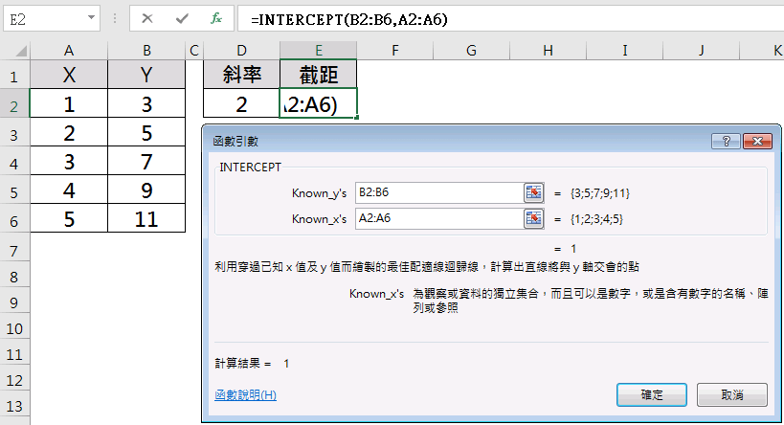Click the Known_y's input field
The height and width of the screenshot is (425, 784).
pos(437,192)
